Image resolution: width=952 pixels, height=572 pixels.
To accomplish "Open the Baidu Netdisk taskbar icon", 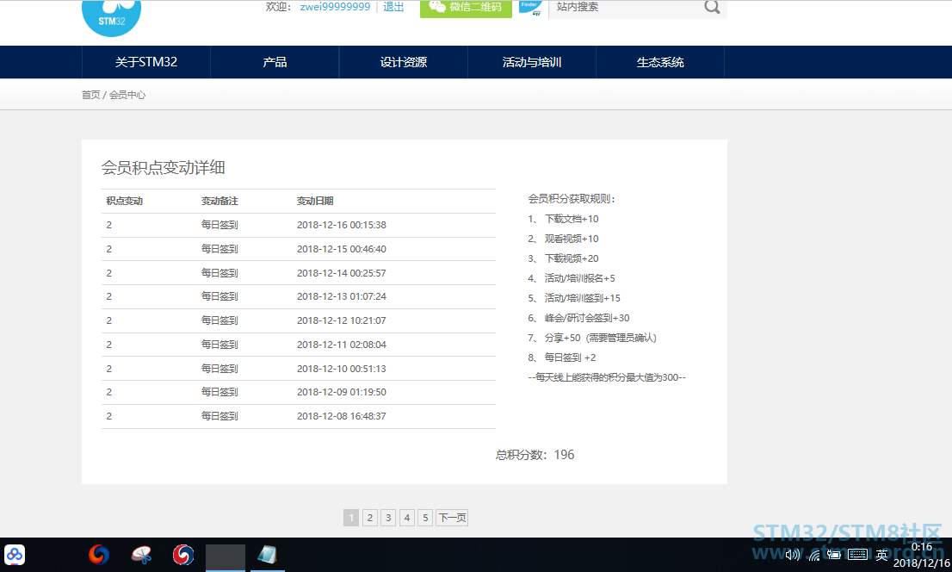I will click(x=15, y=555).
